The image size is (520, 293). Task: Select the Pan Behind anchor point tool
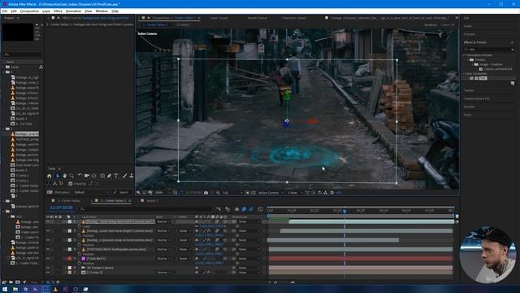tap(94, 176)
